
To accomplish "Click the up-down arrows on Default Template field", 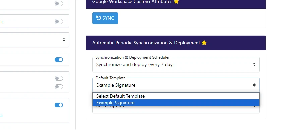I will coord(254,85).
